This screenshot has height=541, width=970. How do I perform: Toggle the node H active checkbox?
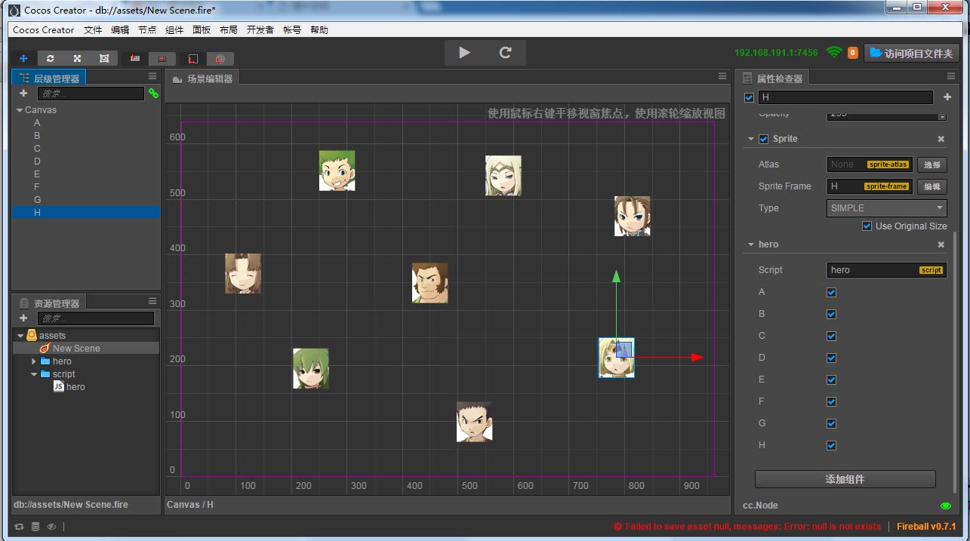749,97
